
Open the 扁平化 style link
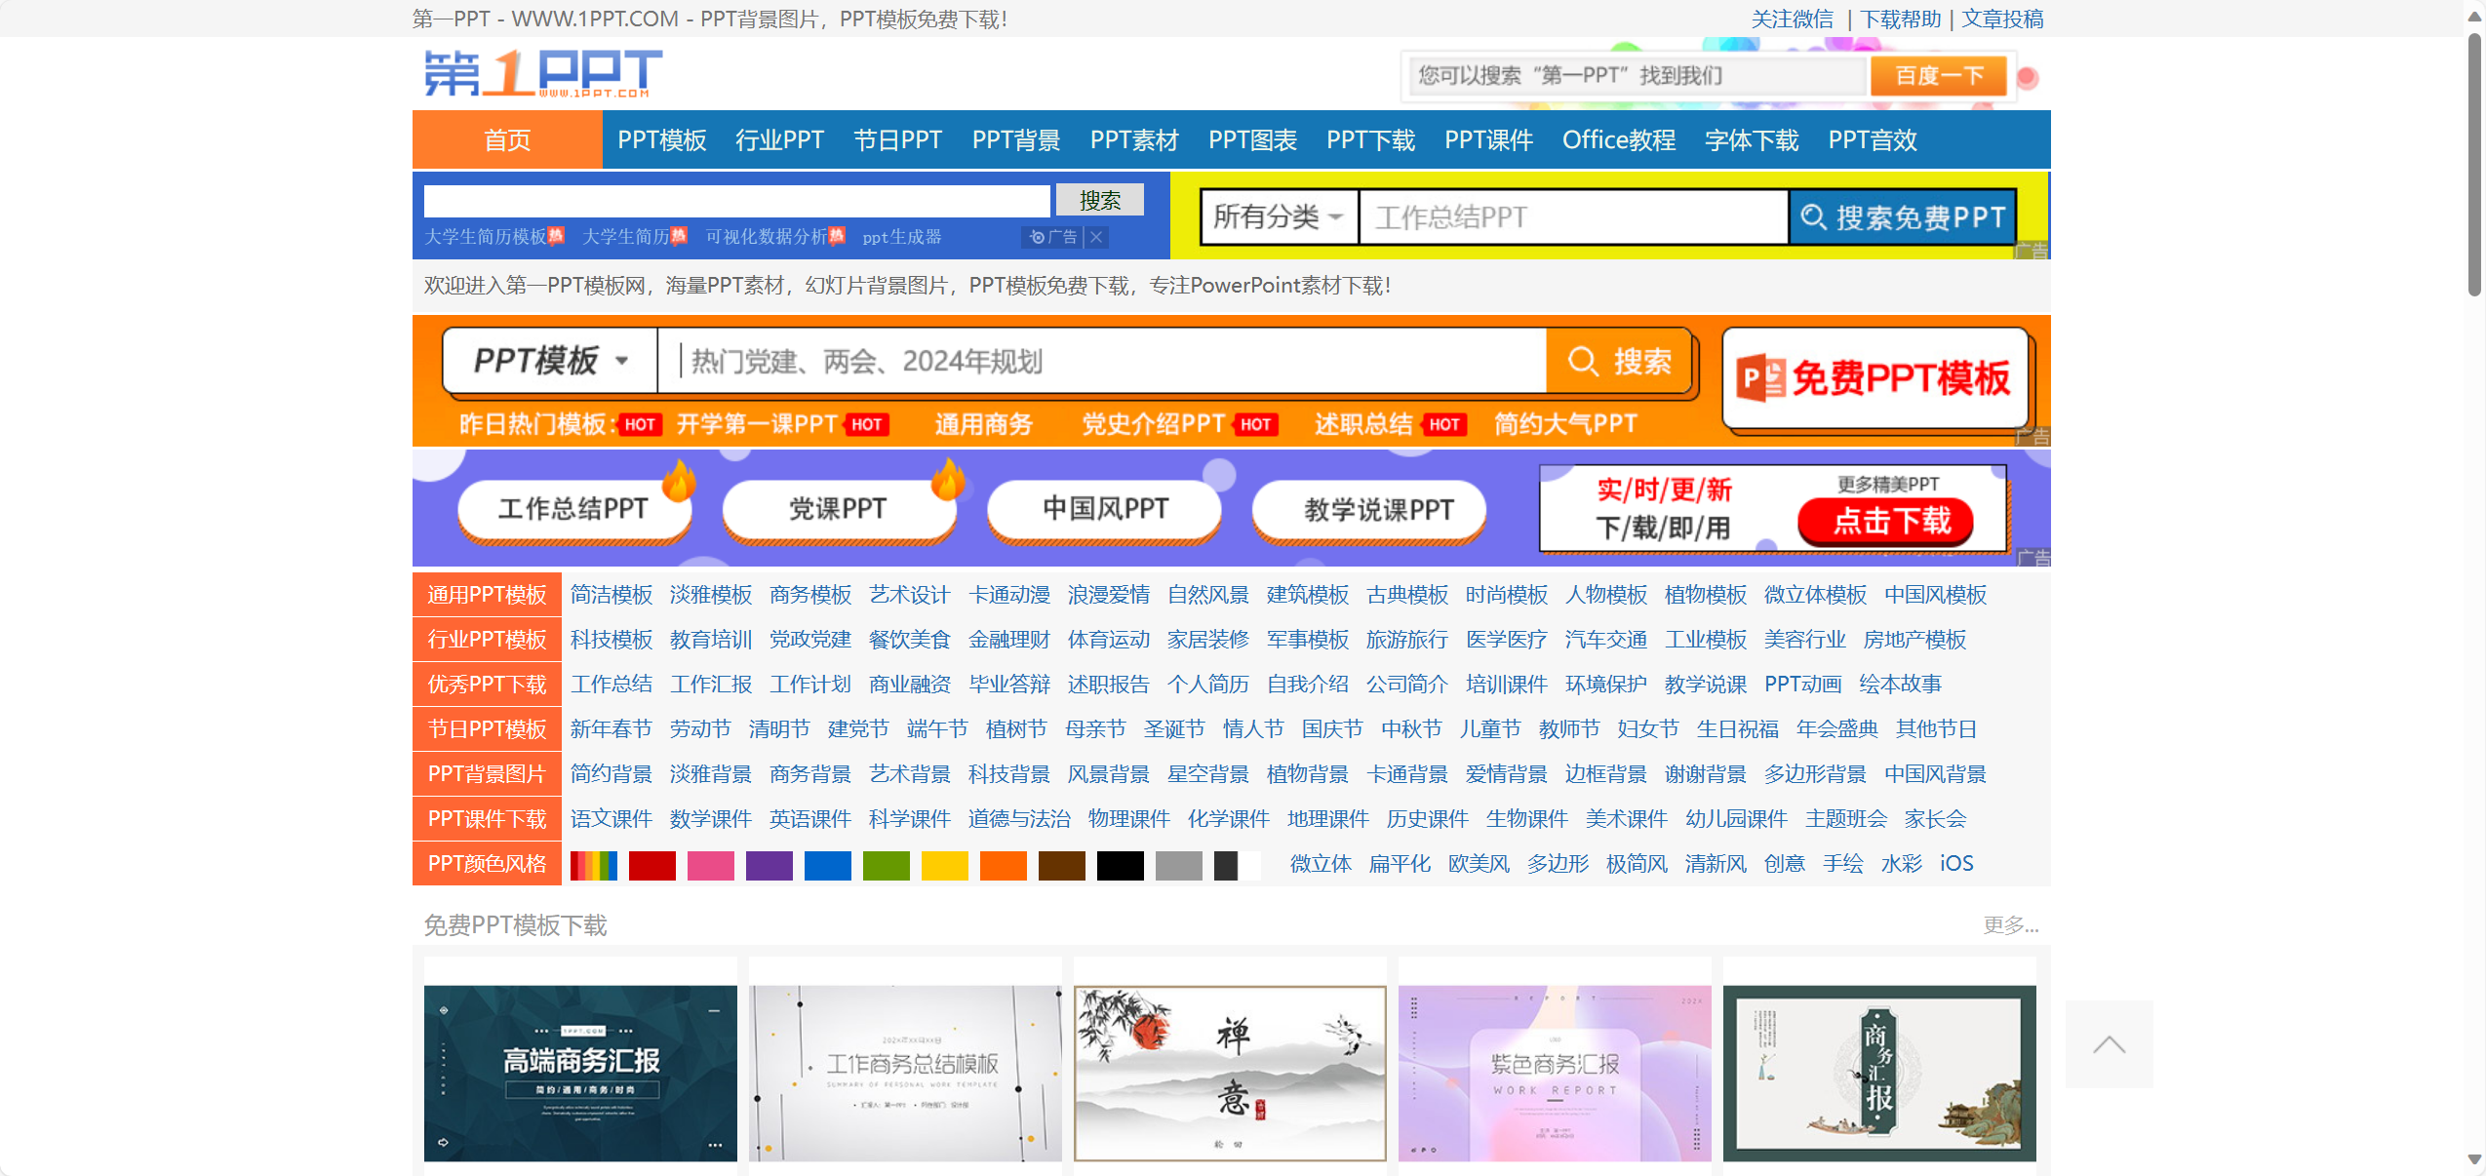pyautogui.click(x=1400, y=864)
